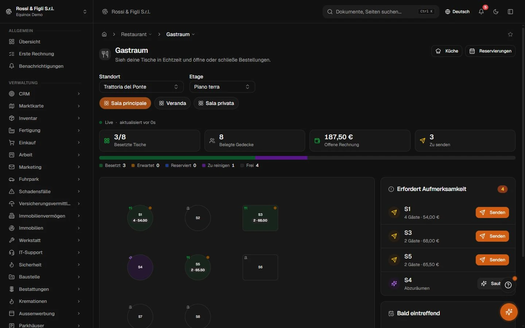Click the Werkstatt wrench icon
The image size is (525, 328).
pos(12,240)
